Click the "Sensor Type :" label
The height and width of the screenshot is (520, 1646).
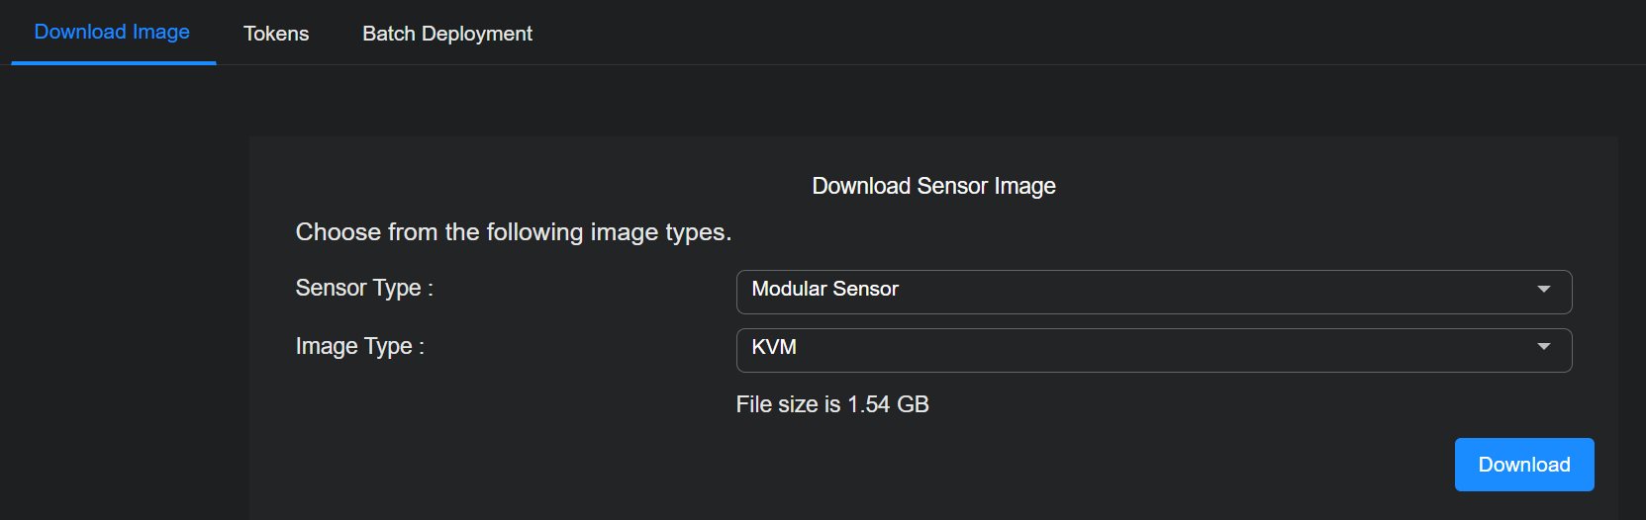(364, 288)
